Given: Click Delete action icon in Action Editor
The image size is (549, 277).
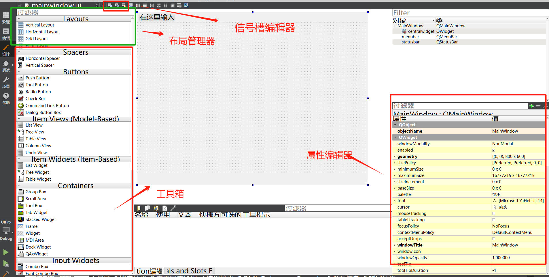Looking at the screenshot, I should 165,208.
